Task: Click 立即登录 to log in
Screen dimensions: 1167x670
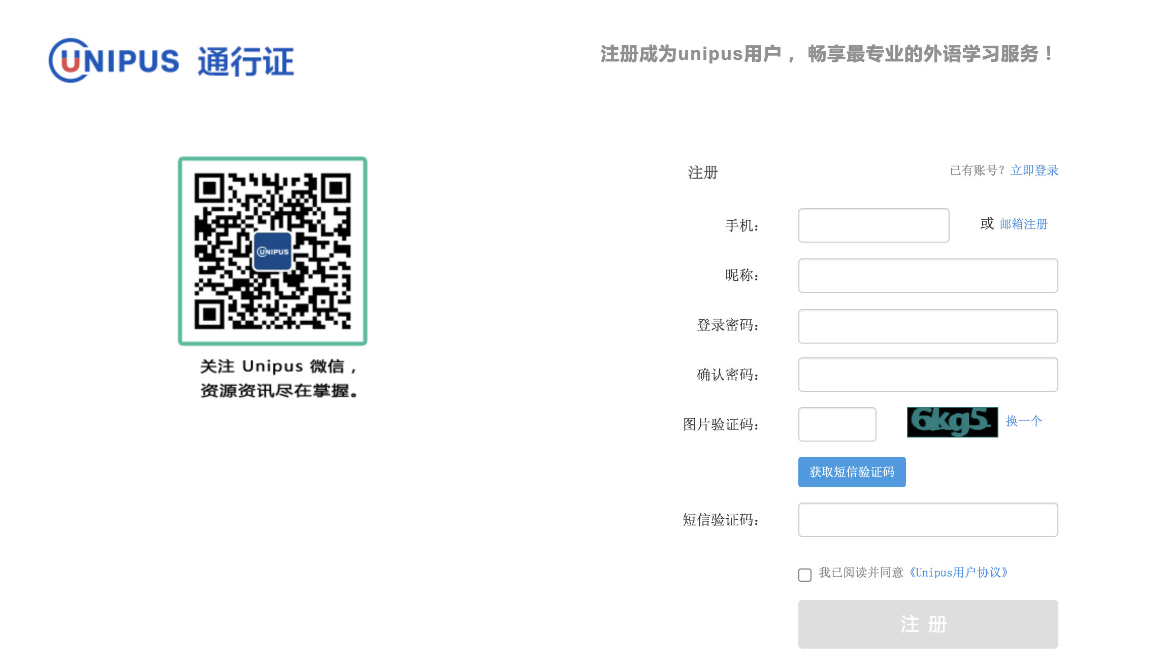Action: (x=1034, y=171)
